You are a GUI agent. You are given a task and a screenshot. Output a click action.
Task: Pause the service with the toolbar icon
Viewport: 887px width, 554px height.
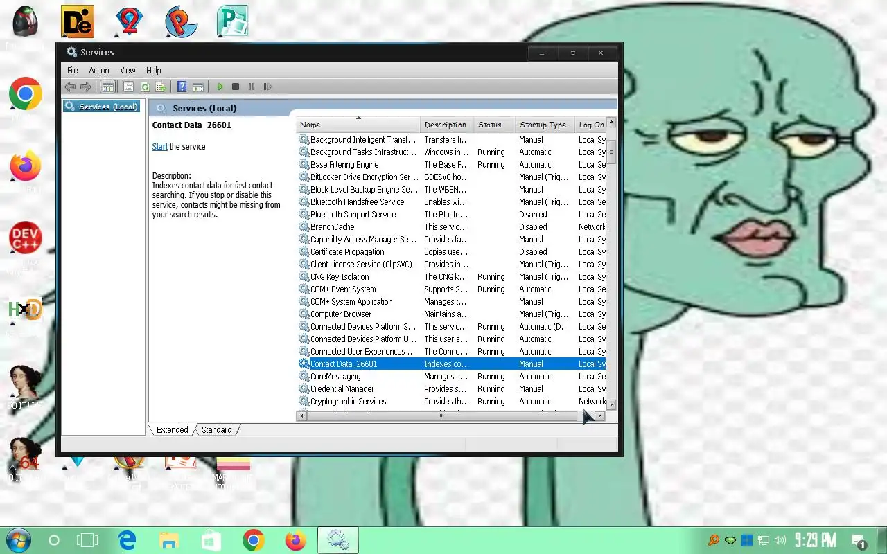tap(251, 87)
